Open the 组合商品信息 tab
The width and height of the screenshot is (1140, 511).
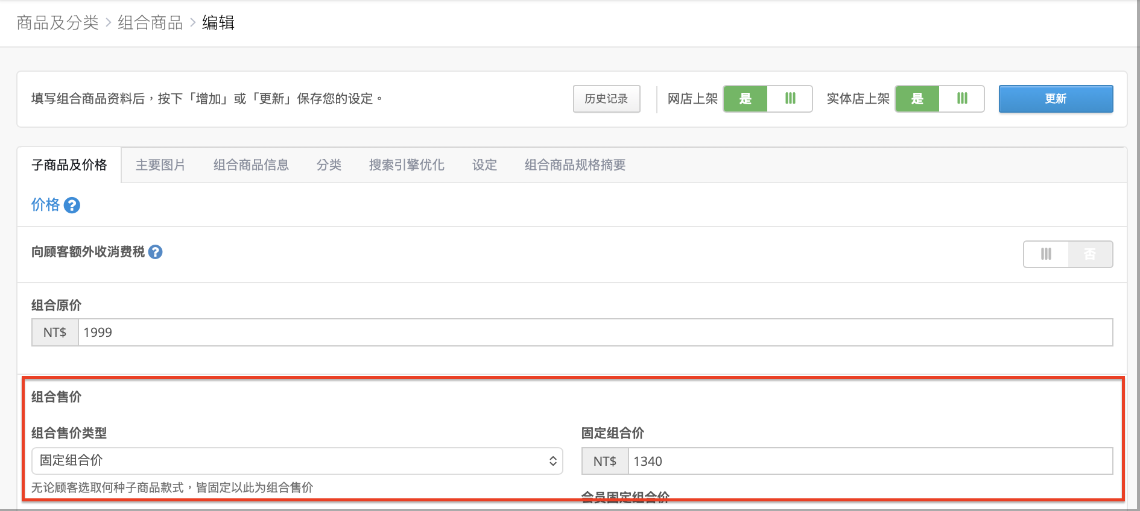[251, 165]
